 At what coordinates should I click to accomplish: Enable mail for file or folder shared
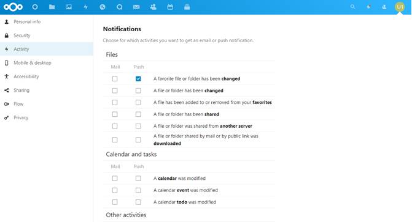pyautogui.click(x=115, y=114)
